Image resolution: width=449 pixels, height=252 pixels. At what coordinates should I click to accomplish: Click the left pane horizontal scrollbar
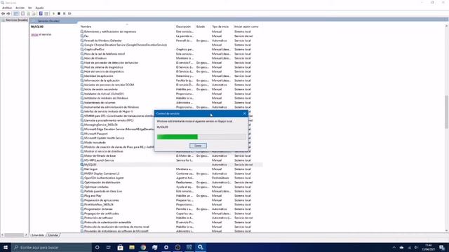[x=13, y=235]
